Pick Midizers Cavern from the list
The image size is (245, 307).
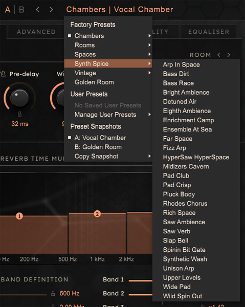196,166
